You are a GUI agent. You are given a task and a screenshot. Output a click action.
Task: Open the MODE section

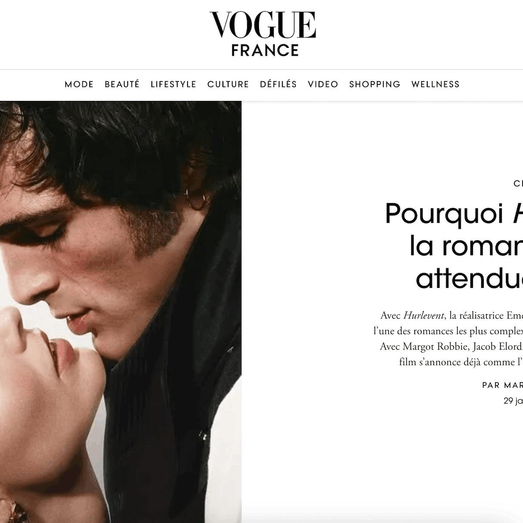(x=79, y=85)
